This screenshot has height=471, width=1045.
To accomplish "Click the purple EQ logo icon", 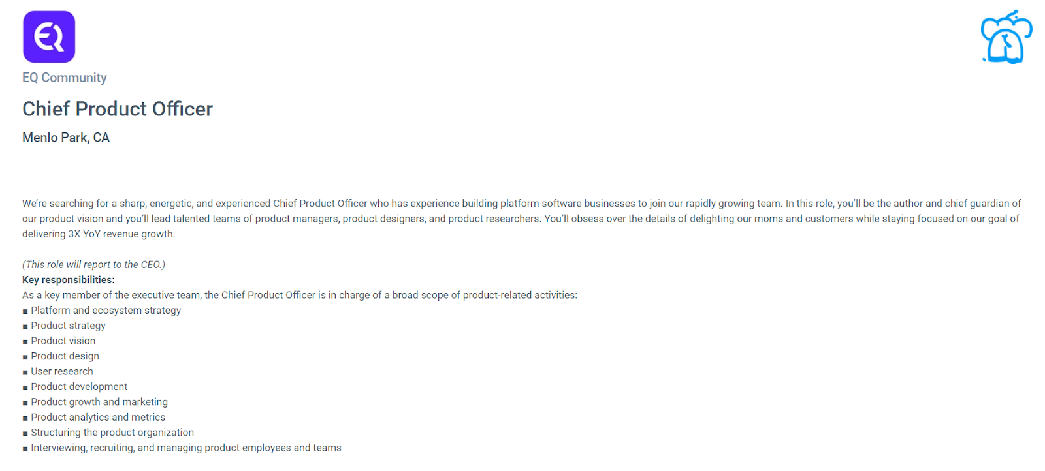I will coord(49,37).
